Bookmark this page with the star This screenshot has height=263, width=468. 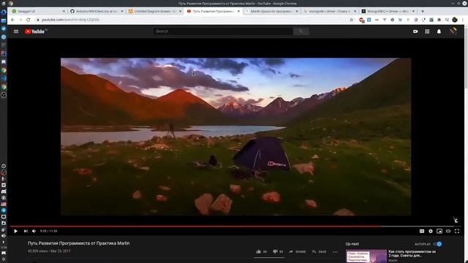[x=351, y=20]
